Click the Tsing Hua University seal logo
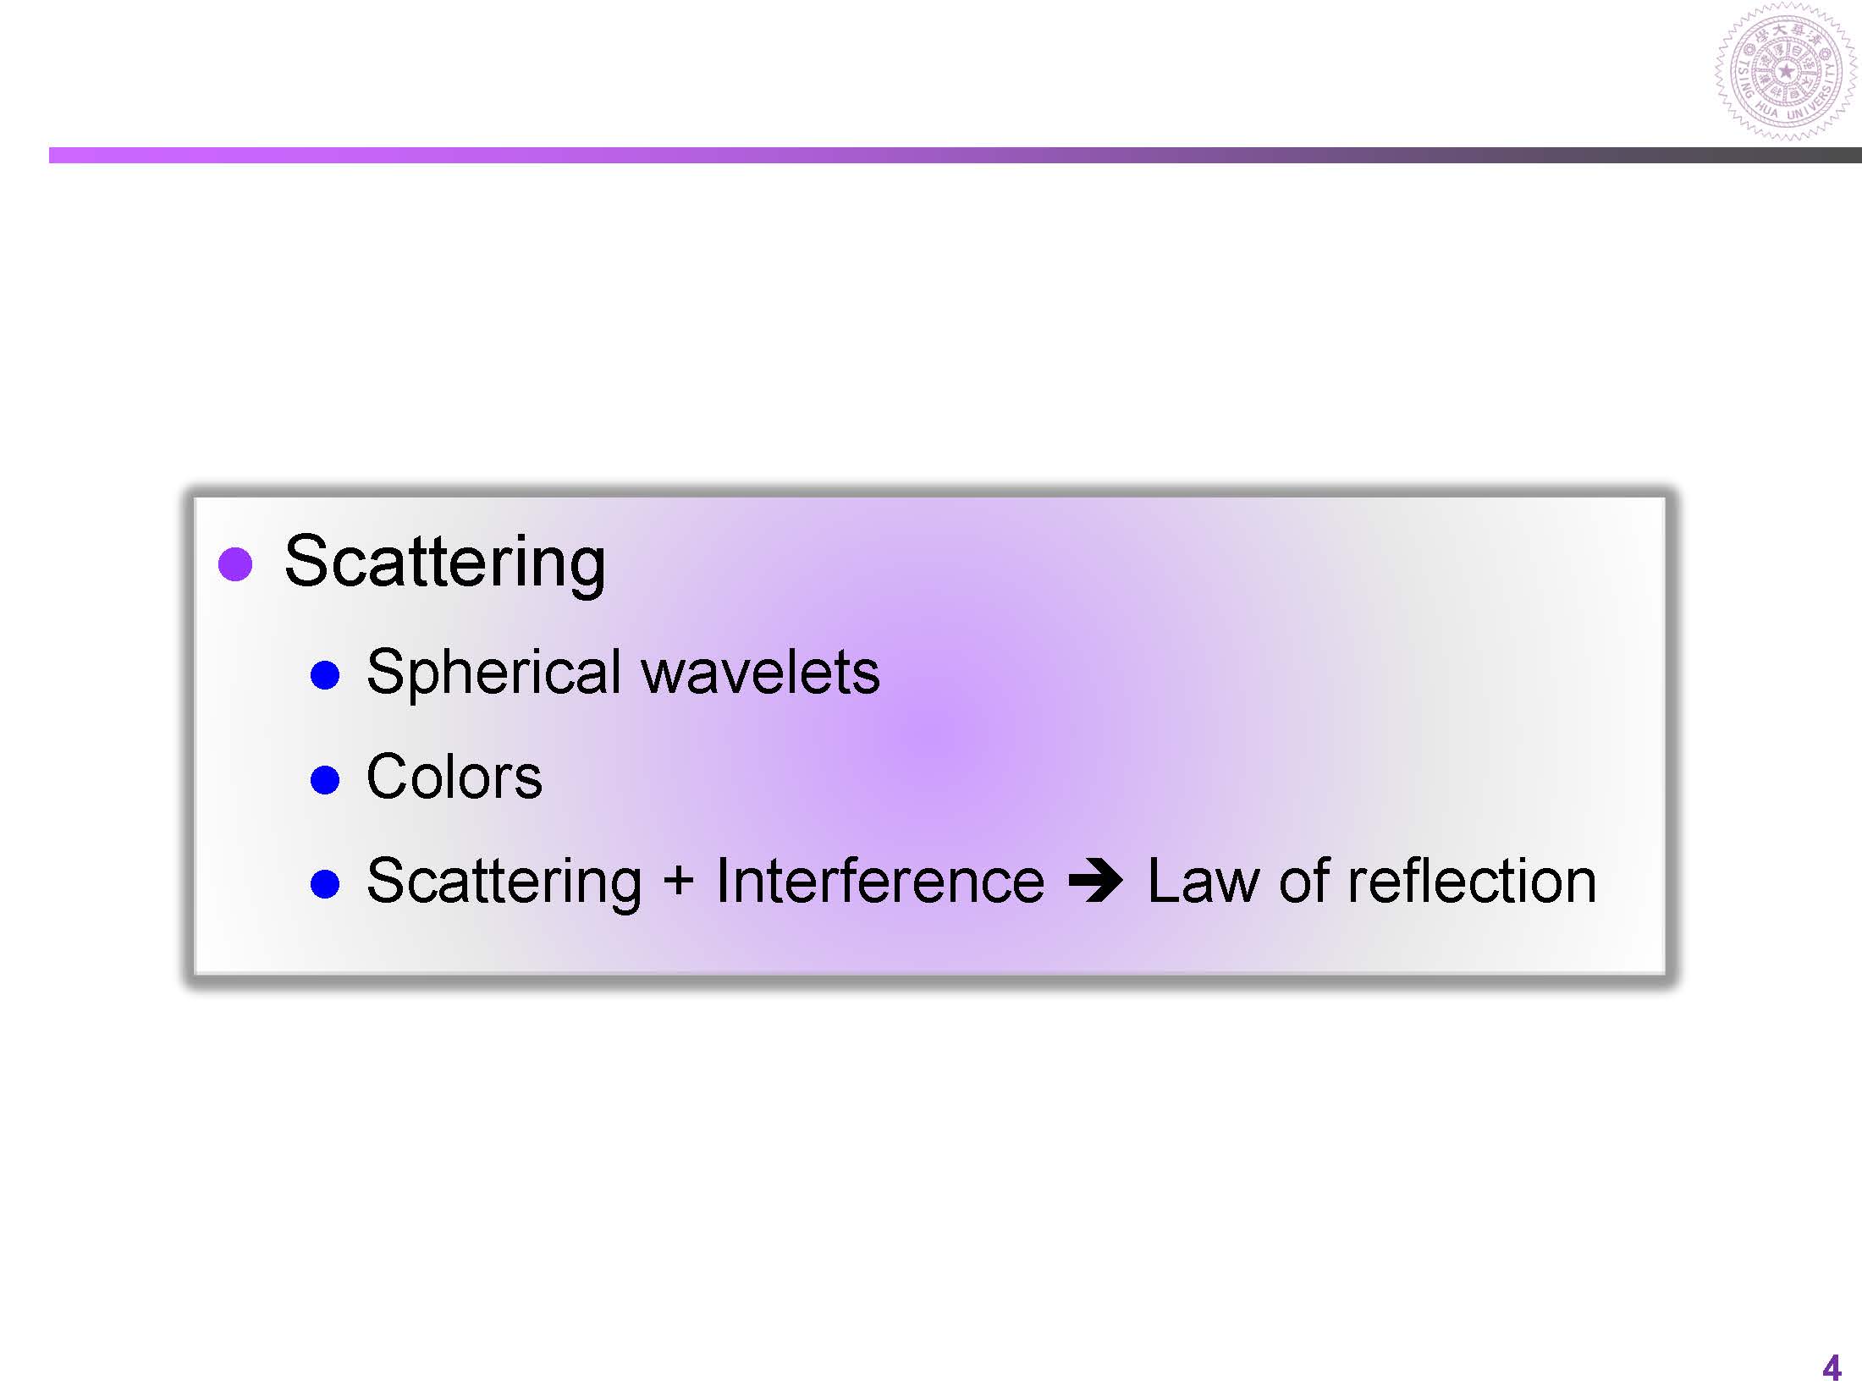Screen dimensions: 1862x1396 point(1786,72)
